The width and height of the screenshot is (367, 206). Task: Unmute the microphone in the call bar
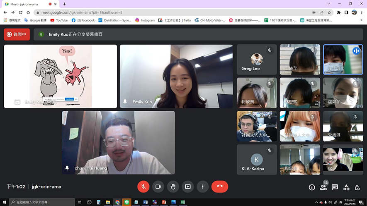tap(143, 187)
